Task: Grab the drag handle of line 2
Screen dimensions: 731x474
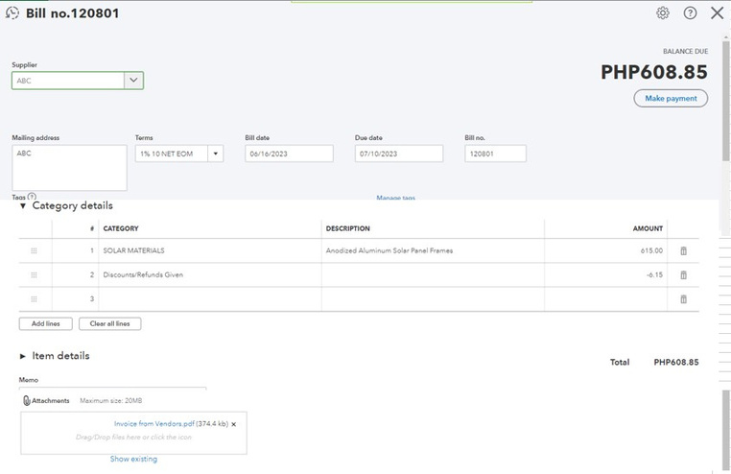Action: [34, 275]
